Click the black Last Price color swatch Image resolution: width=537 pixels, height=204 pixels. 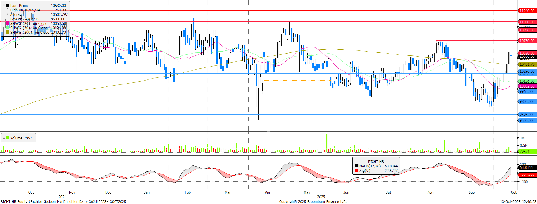[x=8, y=5]
